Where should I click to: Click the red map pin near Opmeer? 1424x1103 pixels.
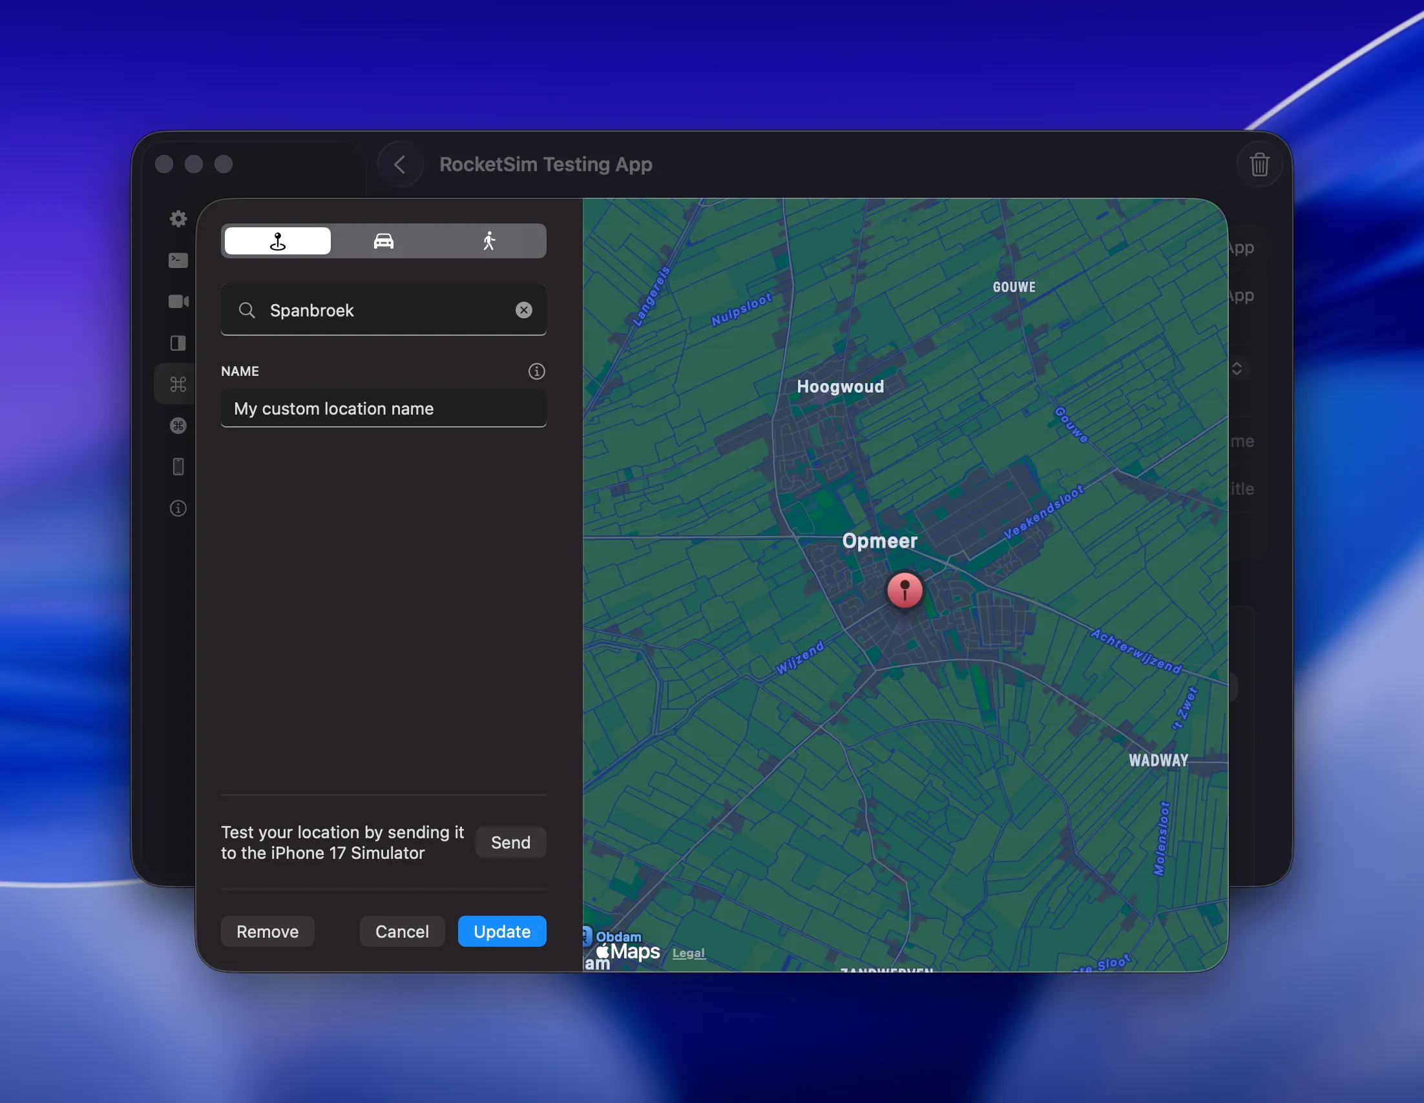tap(905, 590)
